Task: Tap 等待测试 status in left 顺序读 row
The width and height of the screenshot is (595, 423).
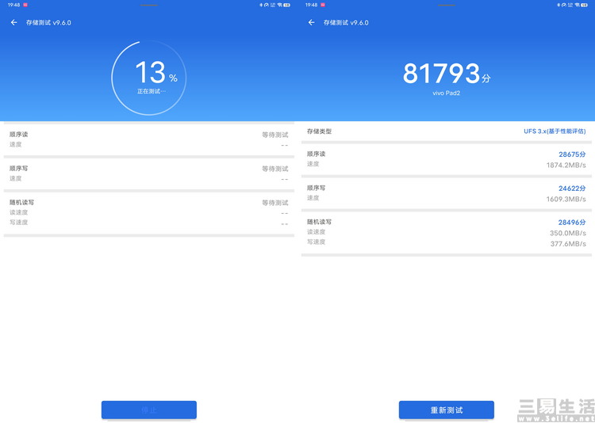Action: [275, 135]
